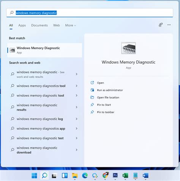
Task: Expand arrow for 'windows memory diagnostic test'
Action: tap(76, 138)
